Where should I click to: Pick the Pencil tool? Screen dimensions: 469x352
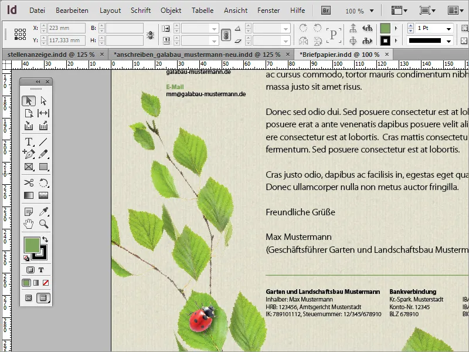point(43,154)
